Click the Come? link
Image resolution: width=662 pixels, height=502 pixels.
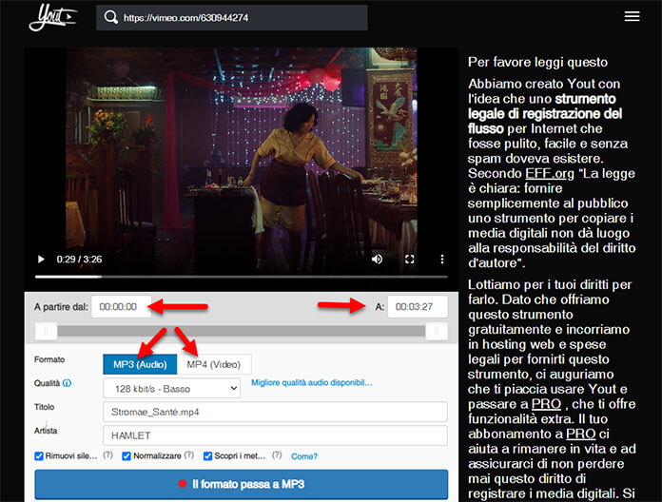pyautogui.click(x=304, y=456)
